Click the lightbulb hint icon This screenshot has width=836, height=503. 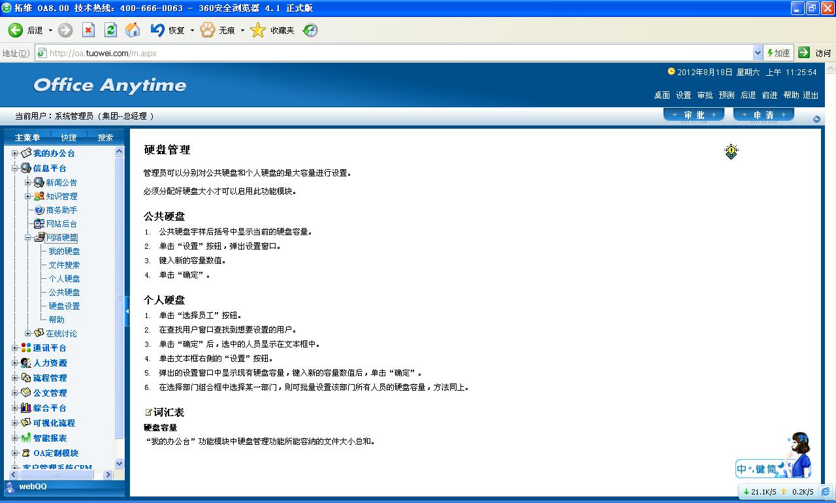coord(731,152)
